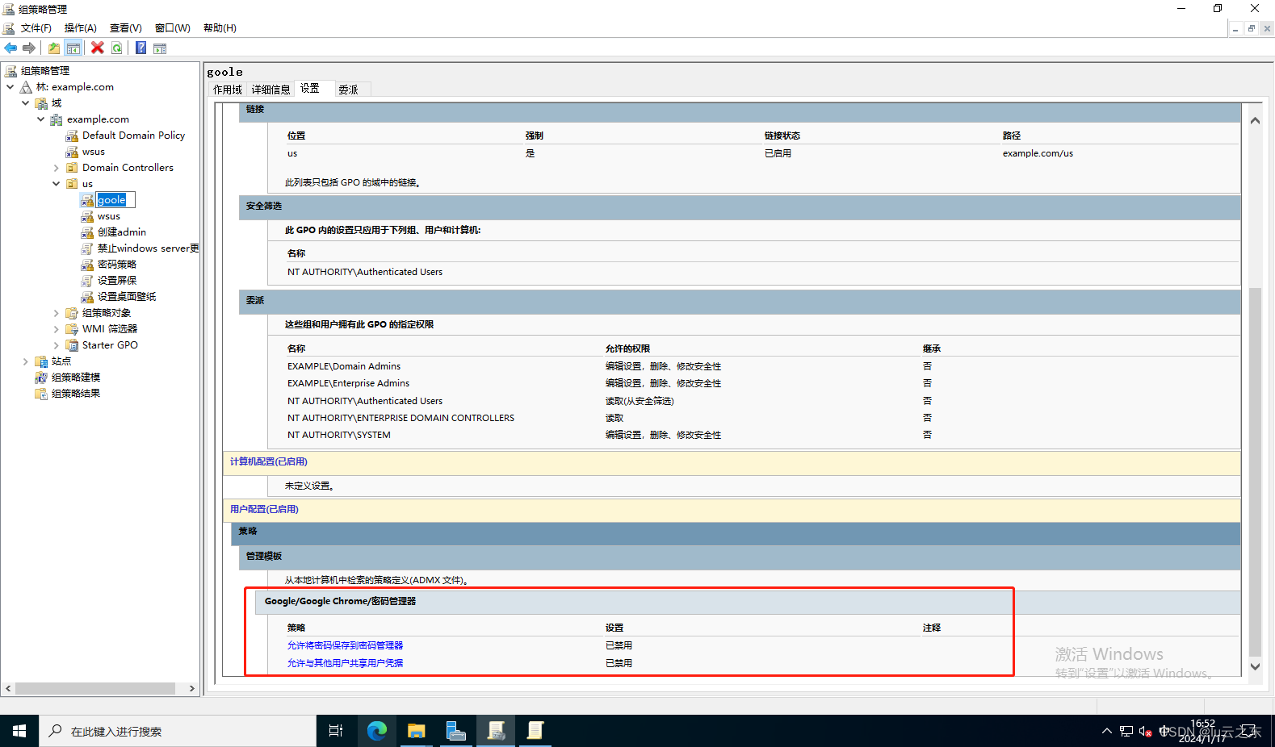This screenshot has height=747, width=1275.
Task: Open the 操作(A) menu
Action: (x=81, y=28)
